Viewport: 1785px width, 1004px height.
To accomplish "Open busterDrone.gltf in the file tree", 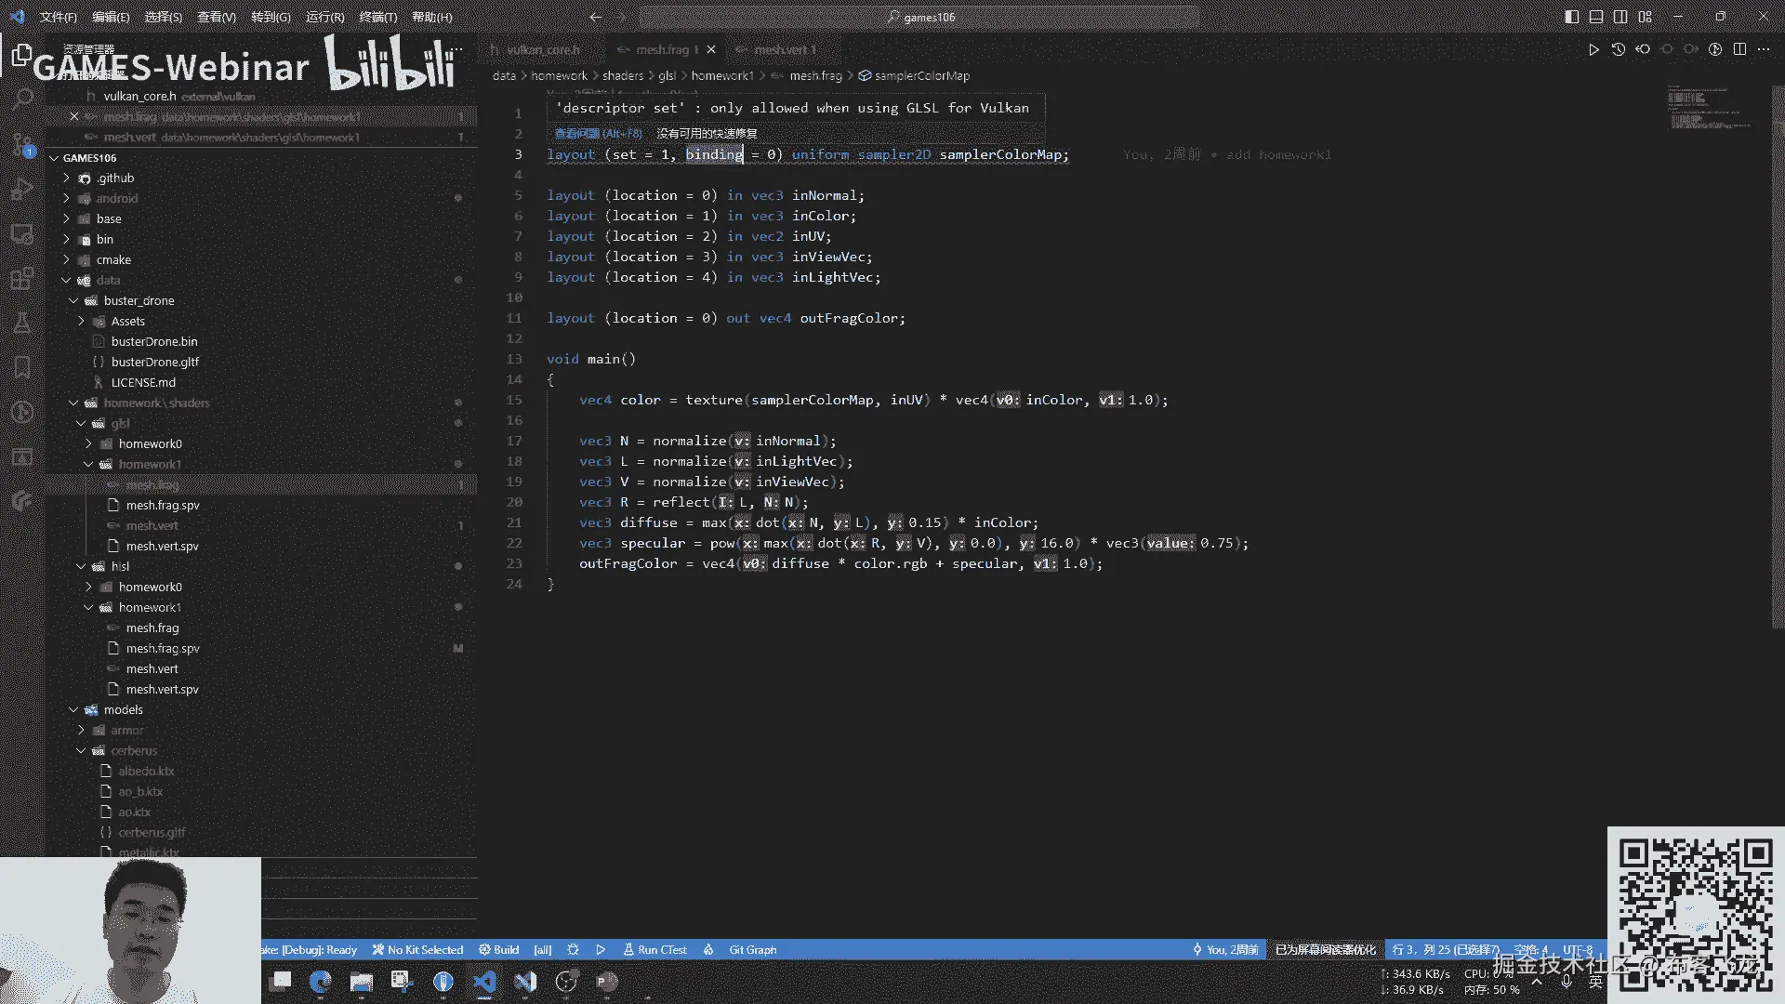I will point(154,362).
